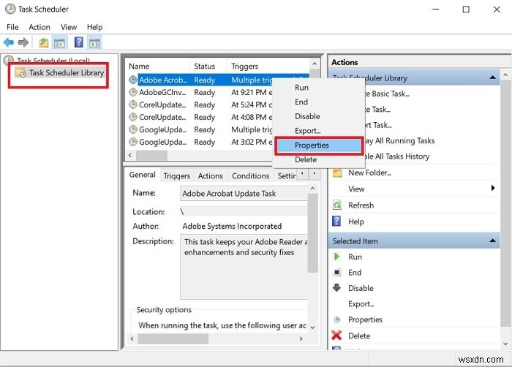
Task: Click Export... under Selected Item
Action: tap(361, 304)
